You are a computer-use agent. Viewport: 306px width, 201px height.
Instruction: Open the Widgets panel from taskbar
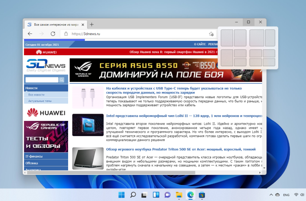156,195
